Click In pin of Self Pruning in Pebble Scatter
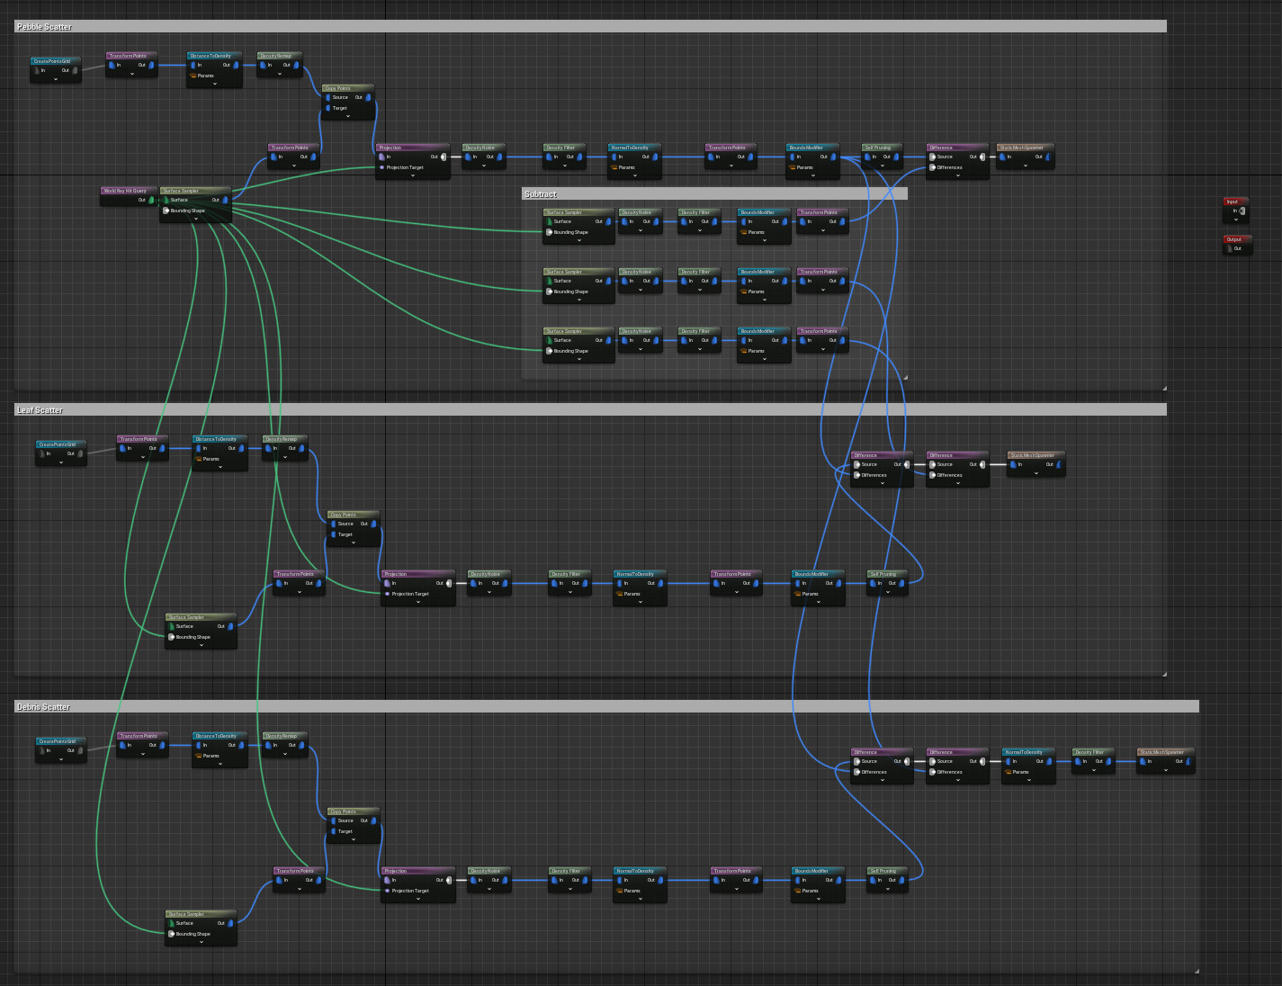This screenshot has width=1282, height=986. tap(868, 157)
